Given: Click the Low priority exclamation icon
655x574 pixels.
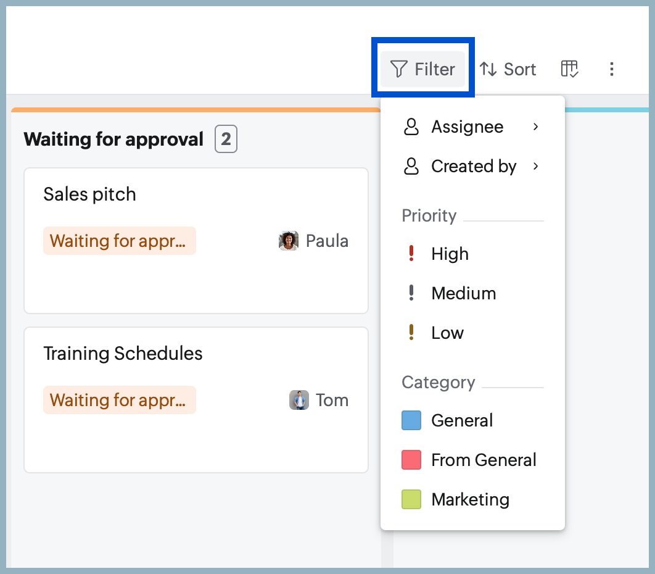Looking at the screenshot, I should point(411,332).
